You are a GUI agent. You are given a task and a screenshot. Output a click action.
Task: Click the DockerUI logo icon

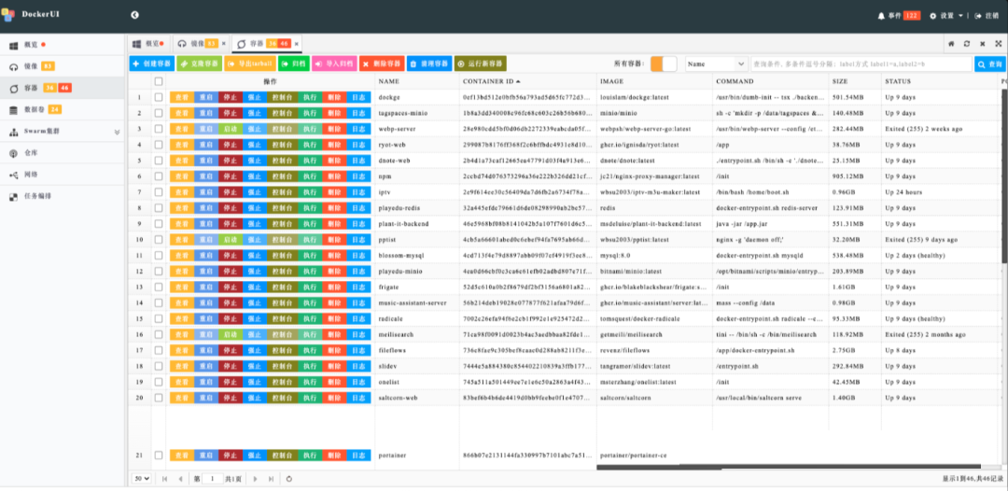pos(8,14)
